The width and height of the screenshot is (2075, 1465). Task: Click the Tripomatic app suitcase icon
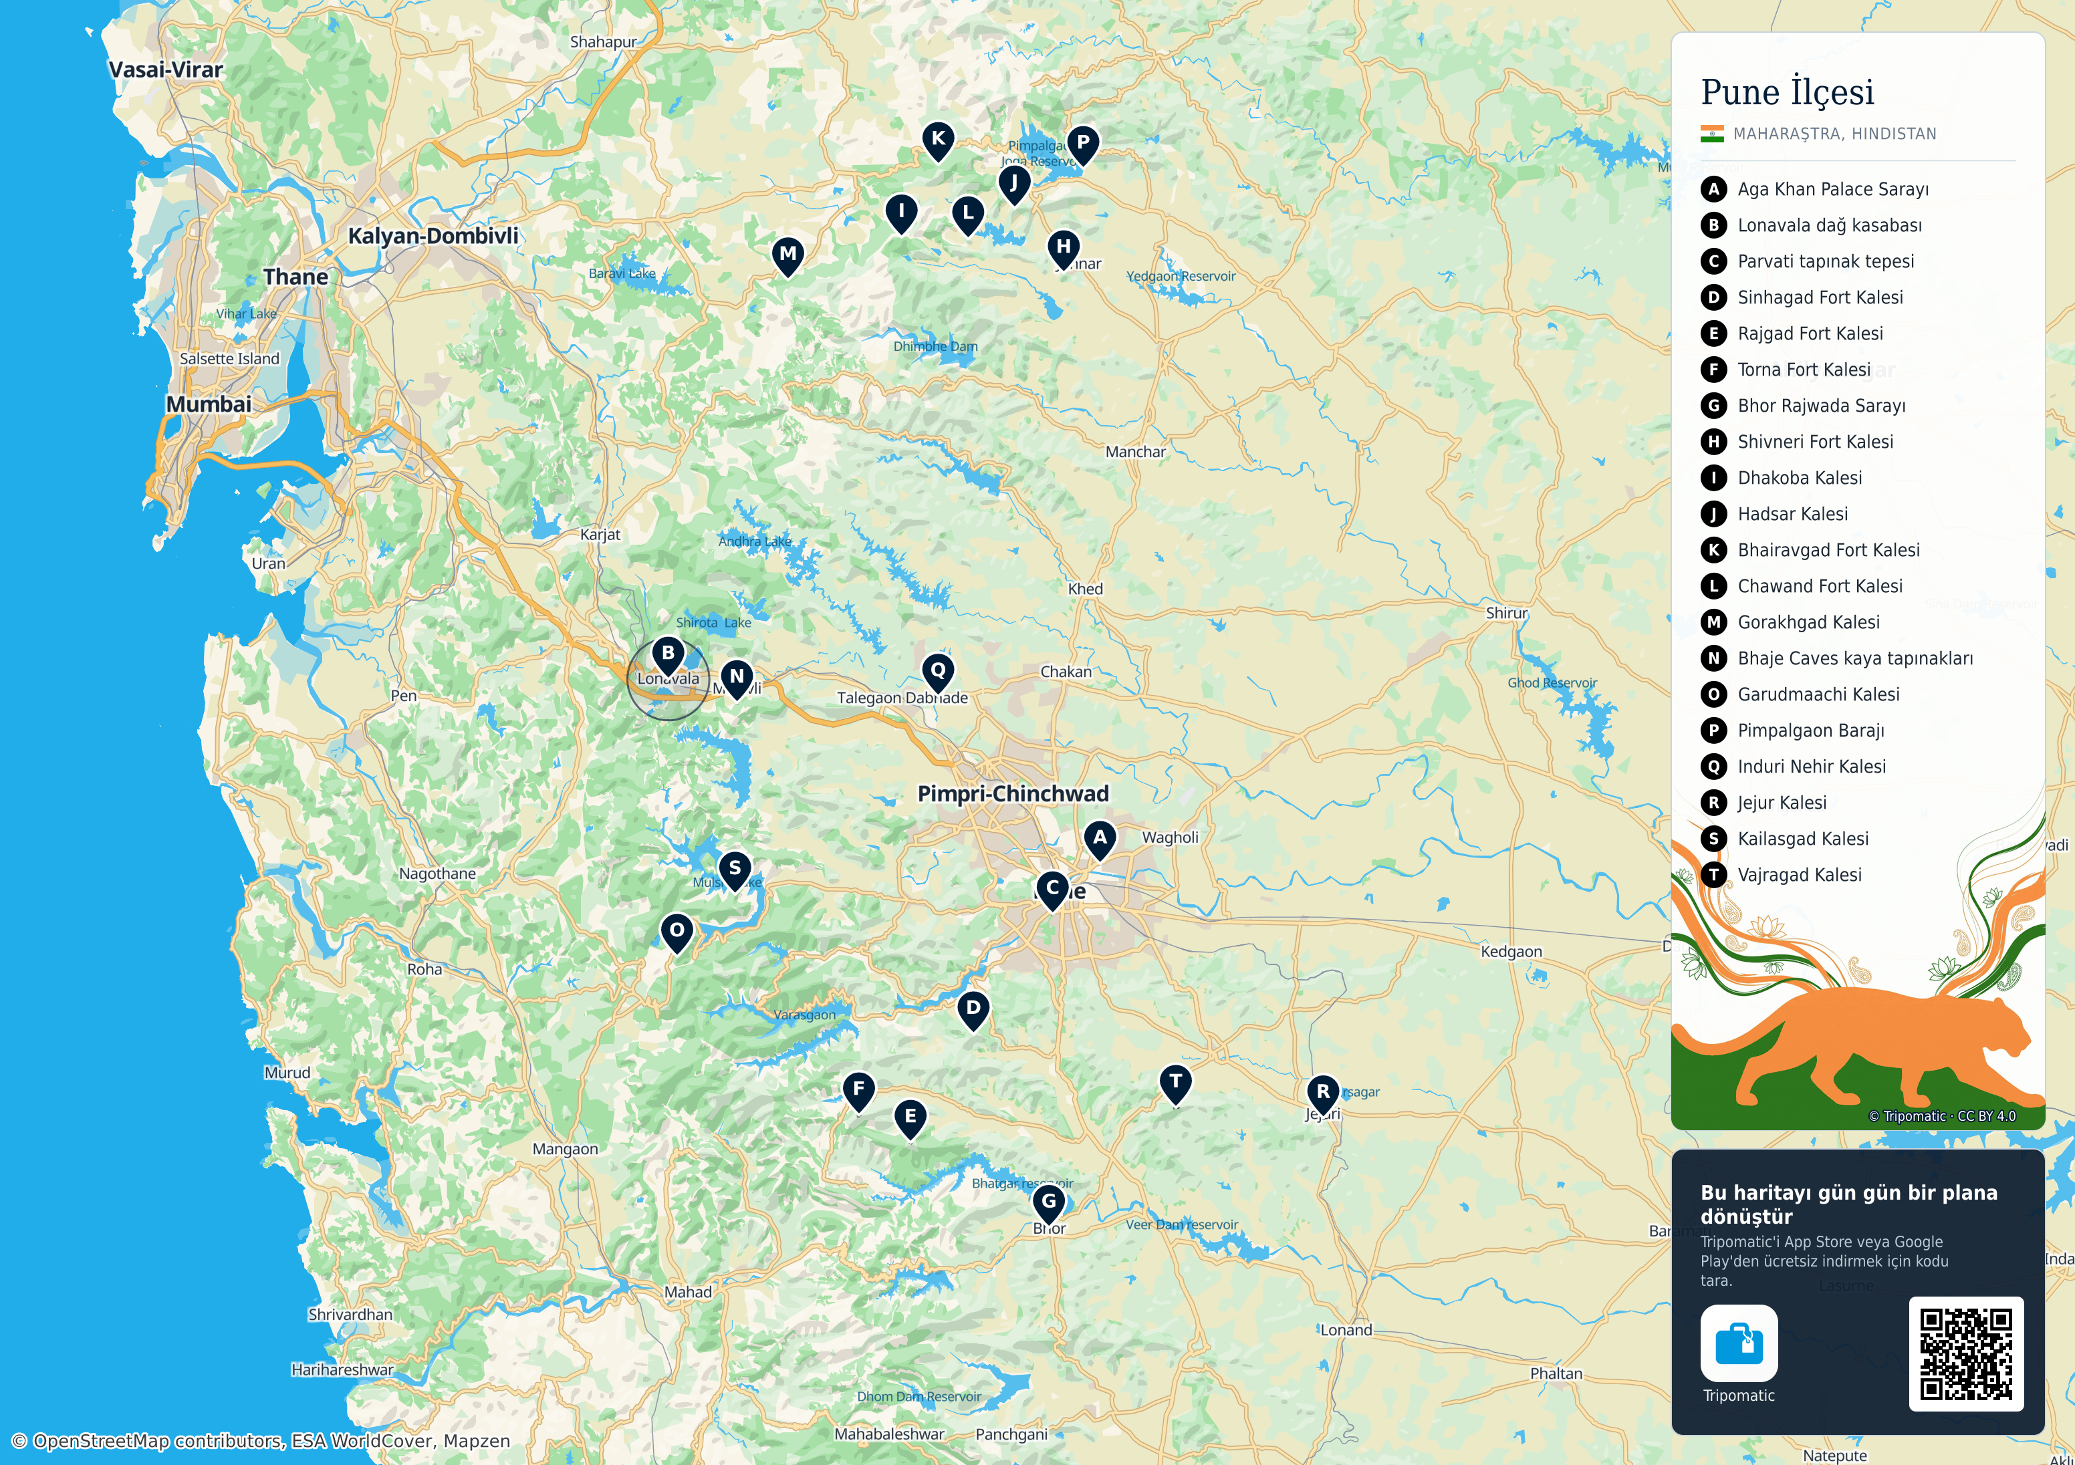(1739, 1342)
